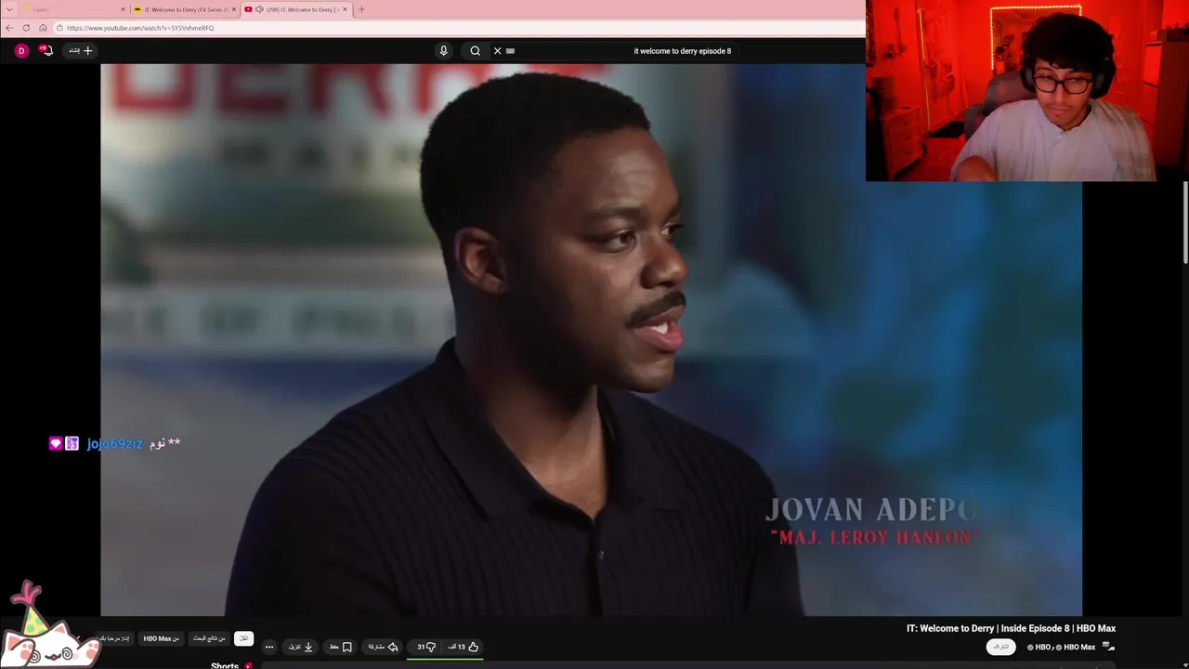Run search with the magnifying glass icon
Image resolution: width=1189 pixels, height=669 pixels.
coord(475,51)
